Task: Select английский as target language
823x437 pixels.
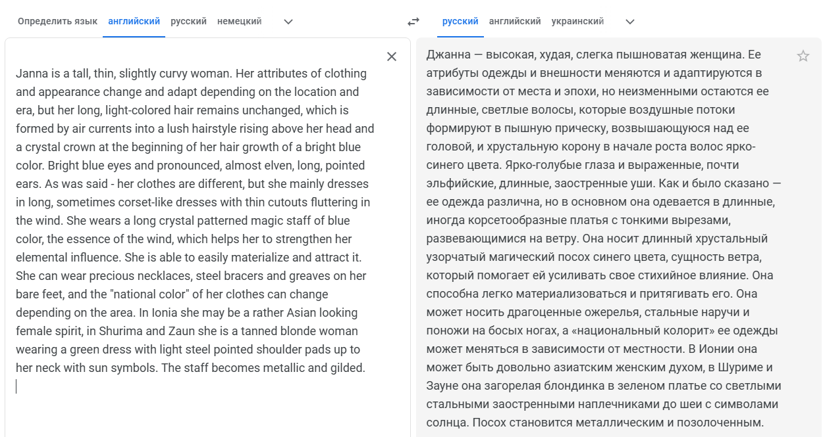Action: tap(515, 21)
